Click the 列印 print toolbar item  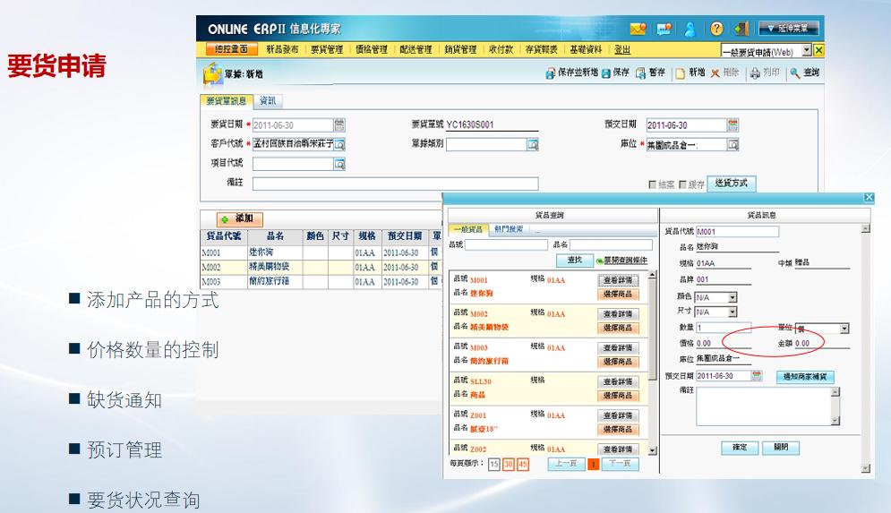click(x=765, y=73)
